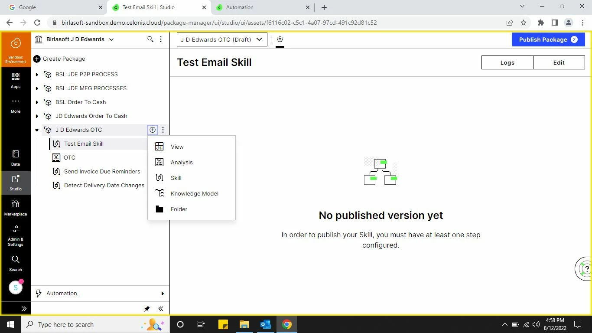Open the More menu in sidebar
Image resolution: width=592 pixels, height=333 pixels.
pyautogui.click(x=16, y=105)
